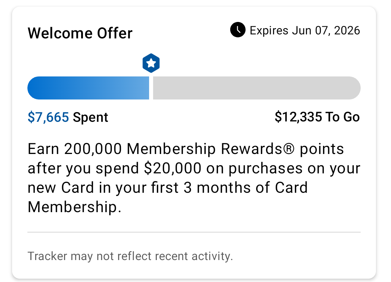
Task: Click the $7,665 Spent link
Action: coord(68,117)
